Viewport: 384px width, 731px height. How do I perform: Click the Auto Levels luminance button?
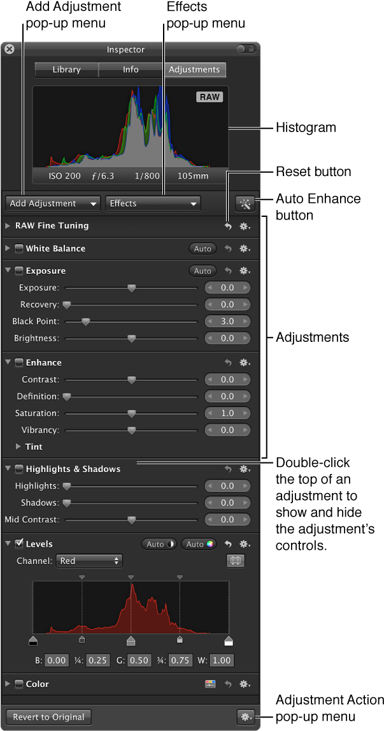(159, 544)
